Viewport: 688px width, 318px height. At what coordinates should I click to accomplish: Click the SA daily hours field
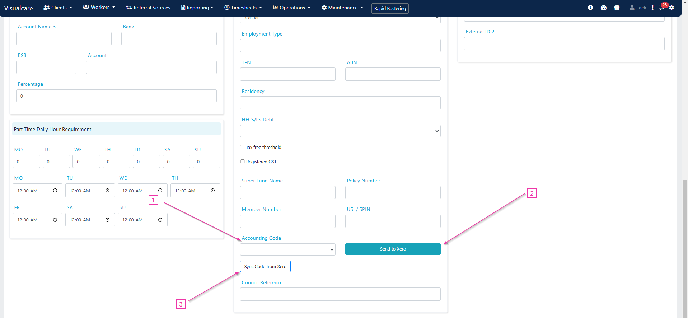[x=177, y=162]
